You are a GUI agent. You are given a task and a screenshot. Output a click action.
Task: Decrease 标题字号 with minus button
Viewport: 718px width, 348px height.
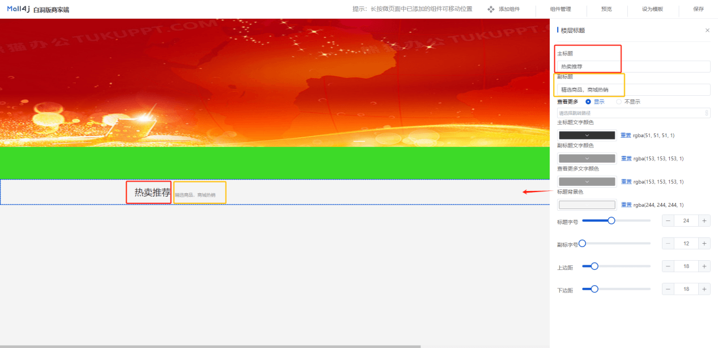[x=669, y=220]
